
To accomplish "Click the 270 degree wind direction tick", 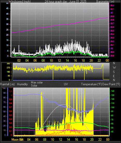I will point(8,68).
